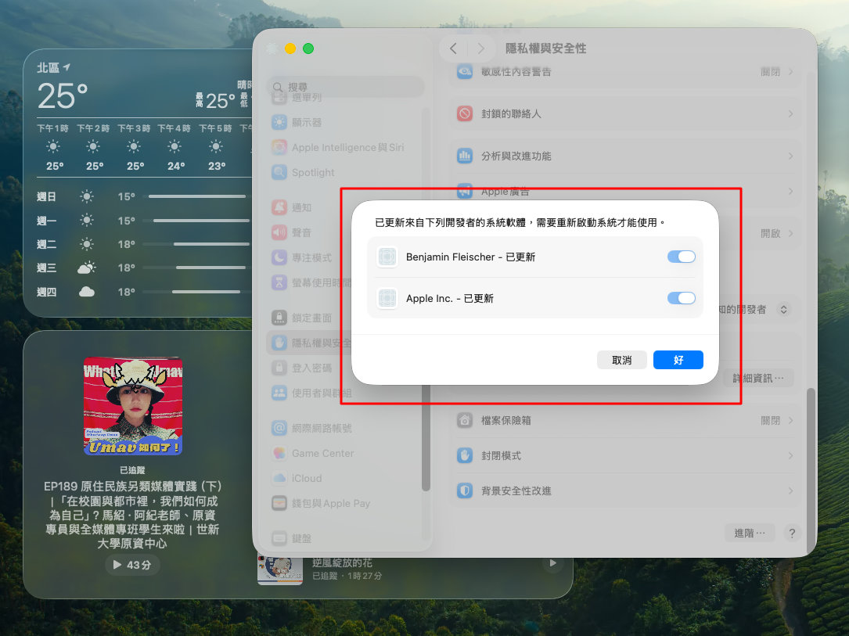
Task: Click Monday's temperature bar in the weather widget
Action: point(196,221)
